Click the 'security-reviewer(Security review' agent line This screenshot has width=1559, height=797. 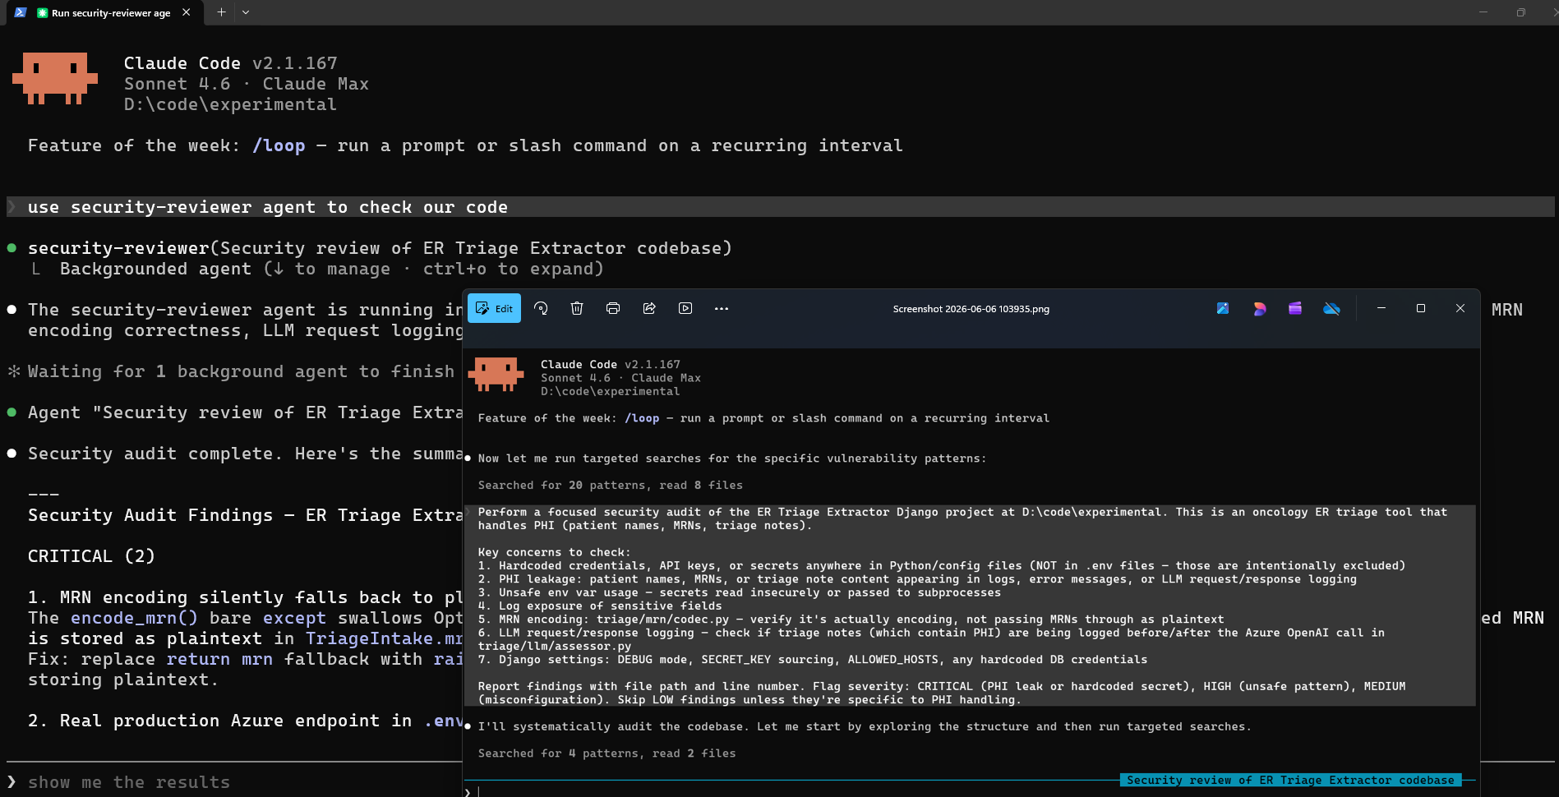[380, 248]
